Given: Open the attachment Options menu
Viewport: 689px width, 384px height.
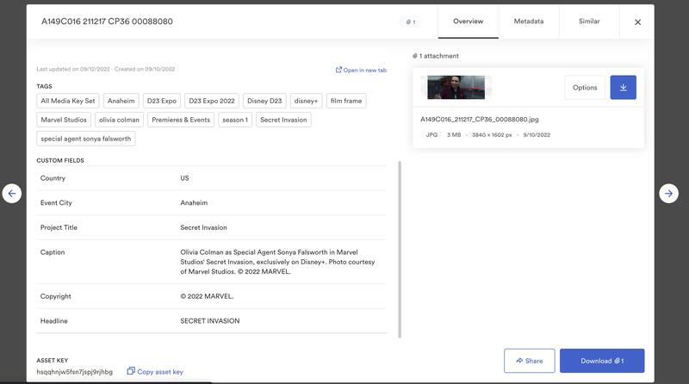Looking at the screenshot, I should click(x=585, y=87).
